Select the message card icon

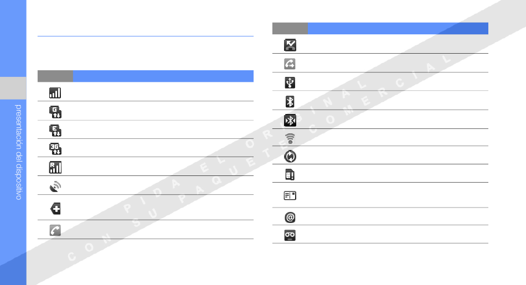pyautogui.click(x=290, y=195)
